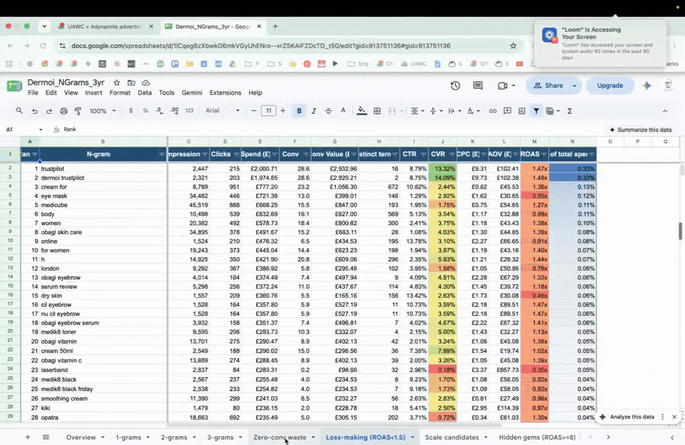Open N-gram column filter
The height and width of the screenshot is (445, 685).
tap(161, 154)
